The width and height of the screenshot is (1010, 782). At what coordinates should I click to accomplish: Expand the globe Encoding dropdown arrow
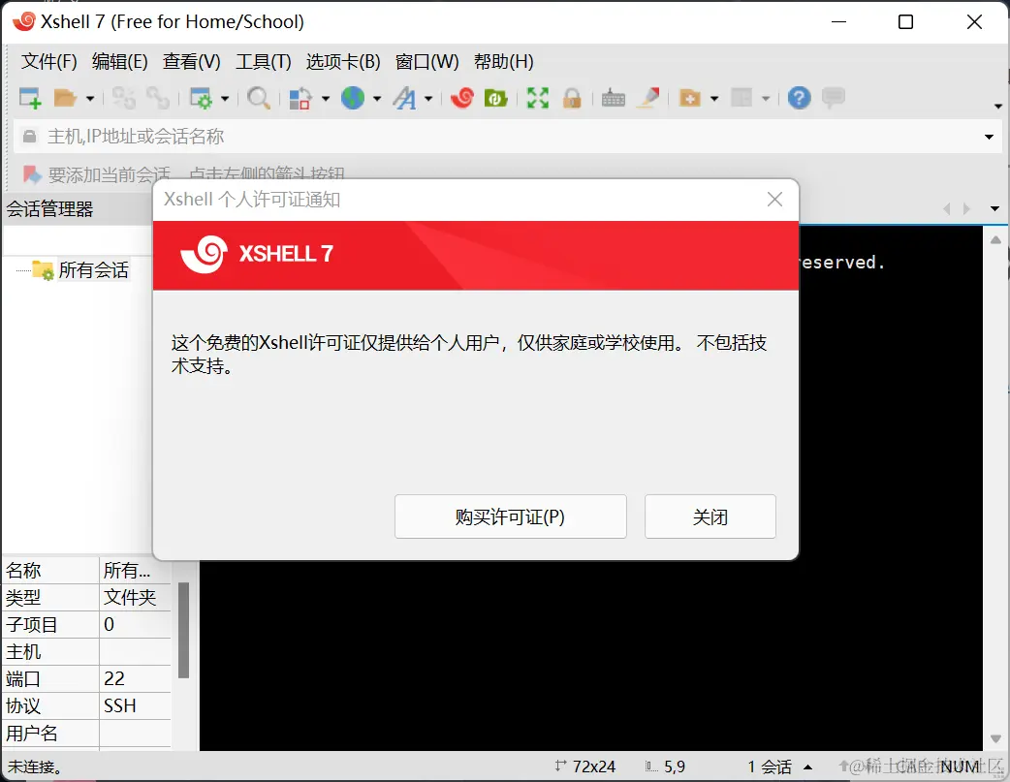click(x=377, y=99)
